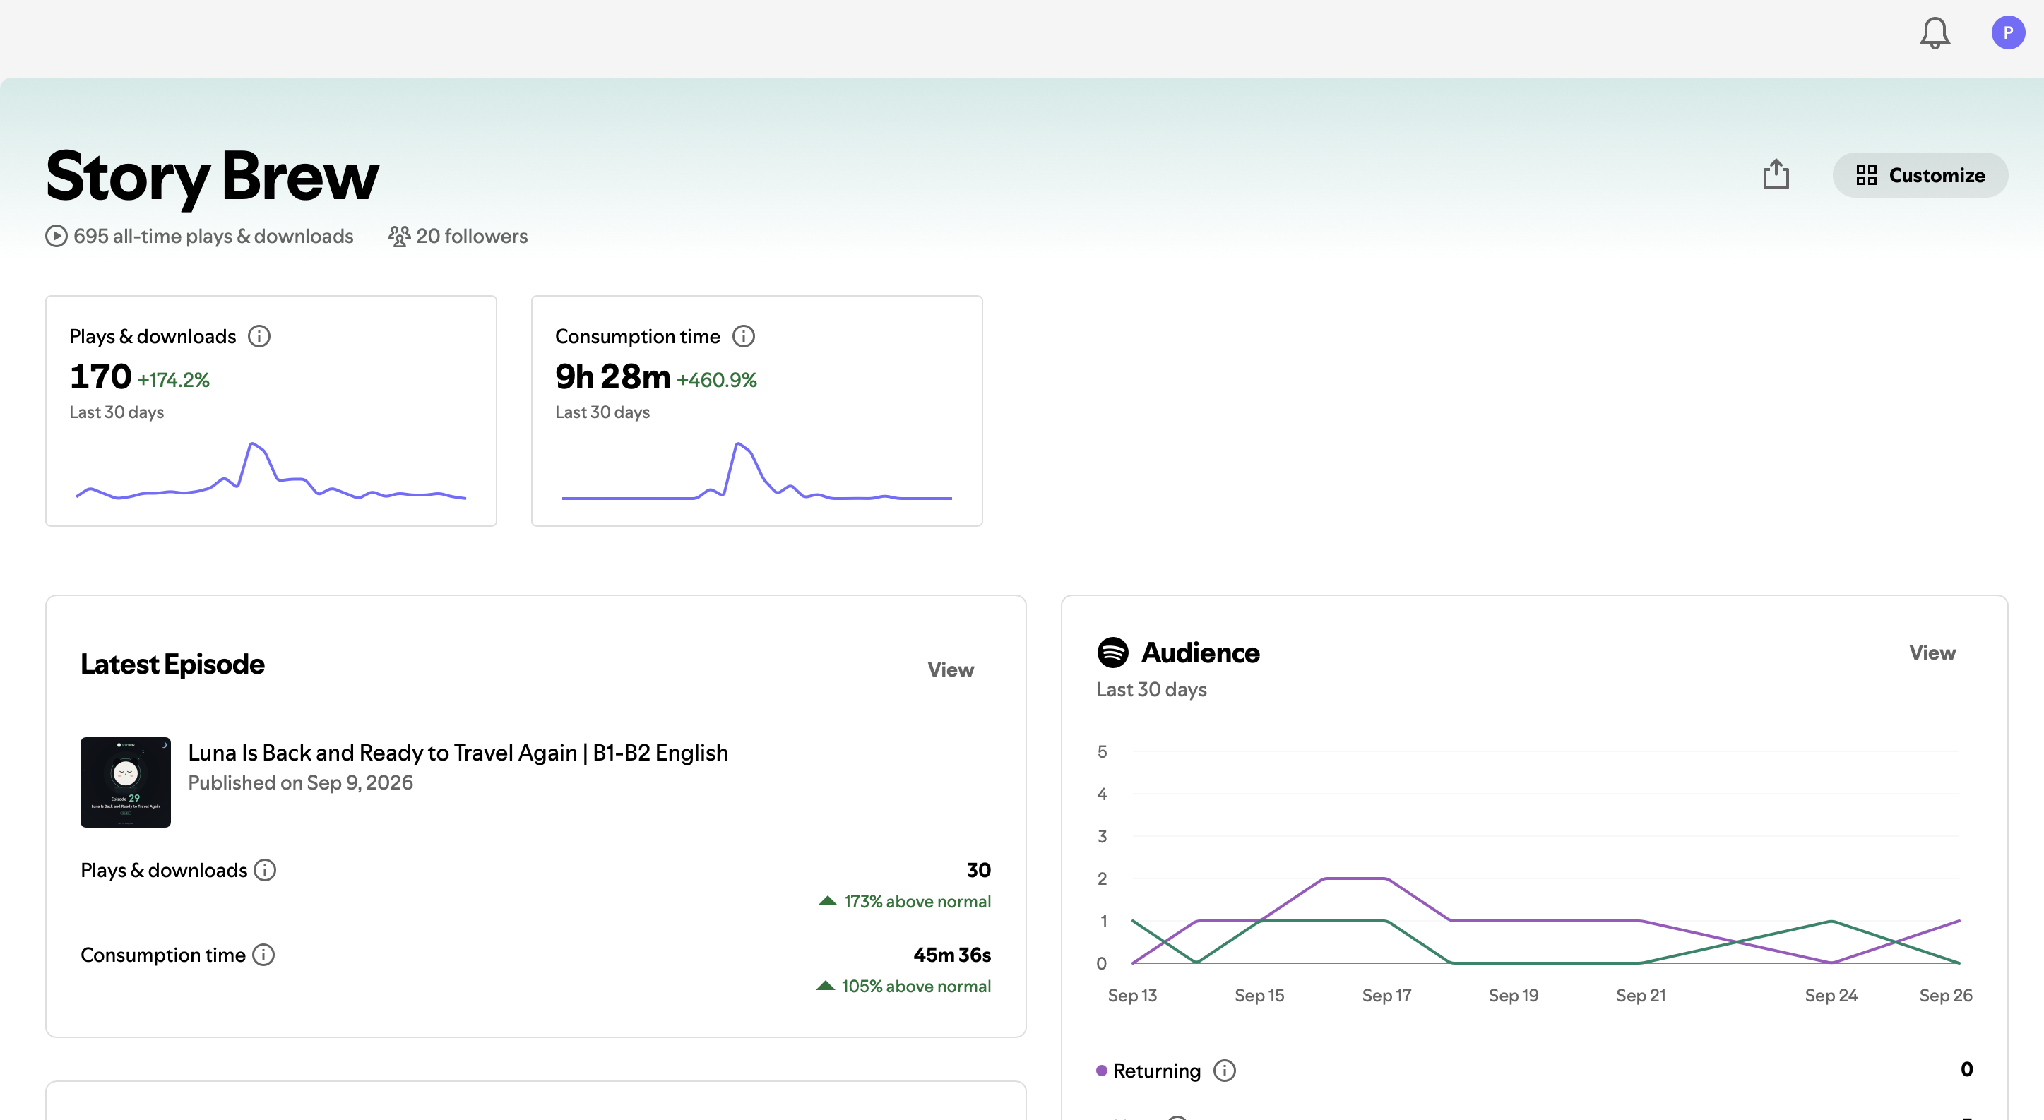The image size is (2044, 1120).
Task: Click the 20 followers text
Action: [x=472, y=237]
